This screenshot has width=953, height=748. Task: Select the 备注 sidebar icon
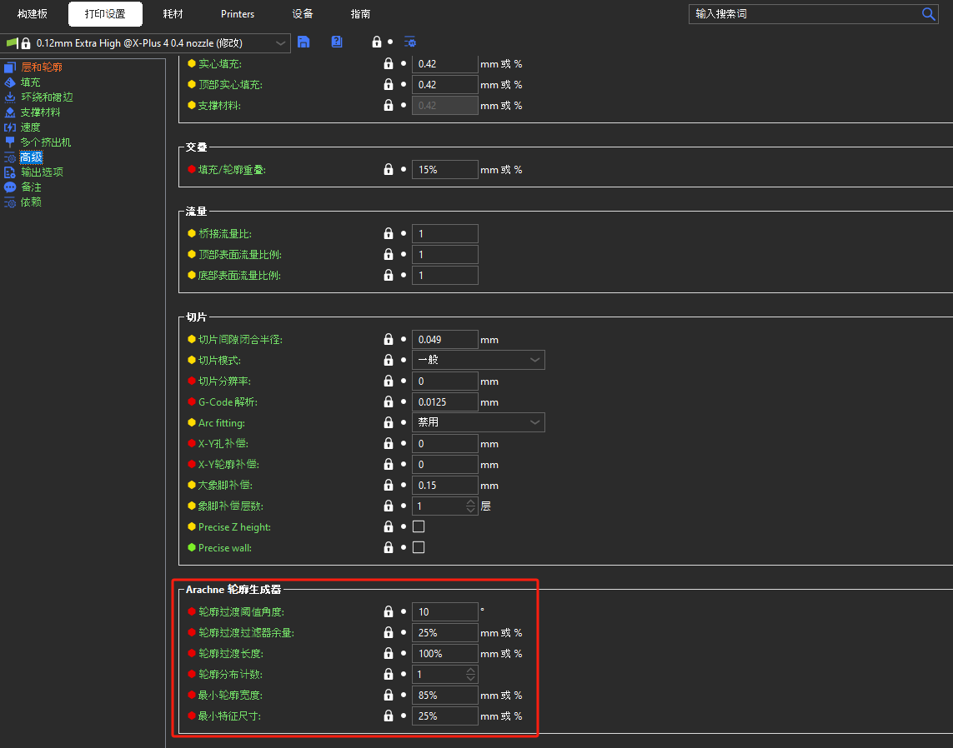click(x=10, y=187)
